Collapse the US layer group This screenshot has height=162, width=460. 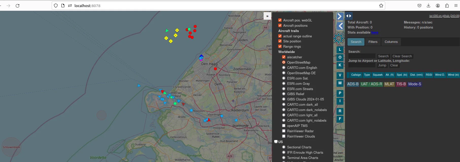[x=276, y=142]
